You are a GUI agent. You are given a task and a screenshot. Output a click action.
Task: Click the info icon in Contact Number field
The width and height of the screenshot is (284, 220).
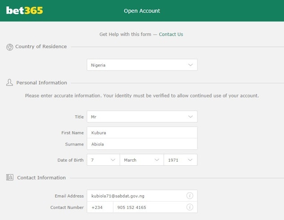pos(190,207)
